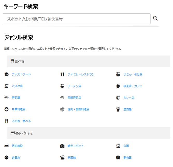
Task: Select the 宿泊施設 link
Action: click(17, 146)
